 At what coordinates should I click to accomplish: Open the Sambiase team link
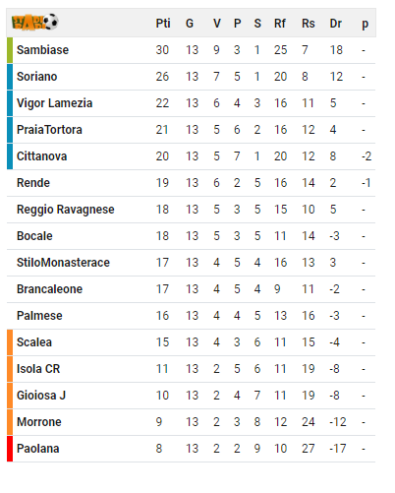coord(42,50)
